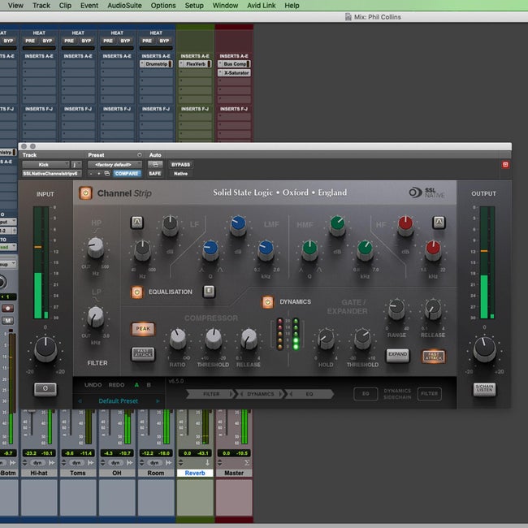This screenshot has width=528, height=528.
Task: Click the FILTER processing order block
Action: point(210,394)
